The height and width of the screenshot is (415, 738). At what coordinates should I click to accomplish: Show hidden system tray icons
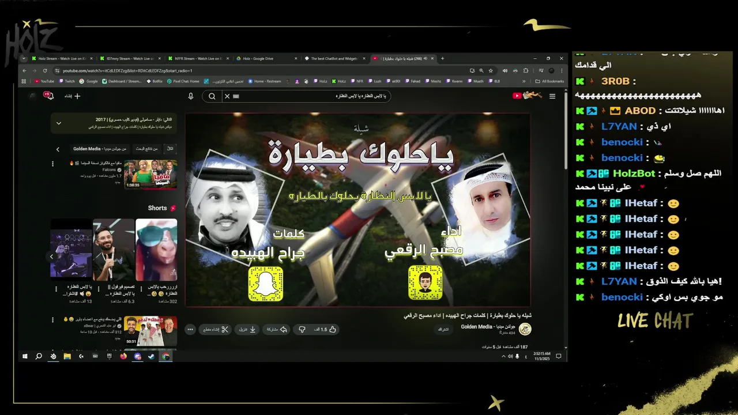[x=503, y=357]
